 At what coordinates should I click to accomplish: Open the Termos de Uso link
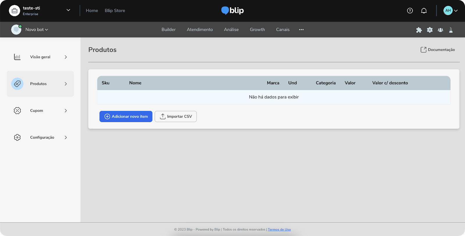[x=279, y=230]
